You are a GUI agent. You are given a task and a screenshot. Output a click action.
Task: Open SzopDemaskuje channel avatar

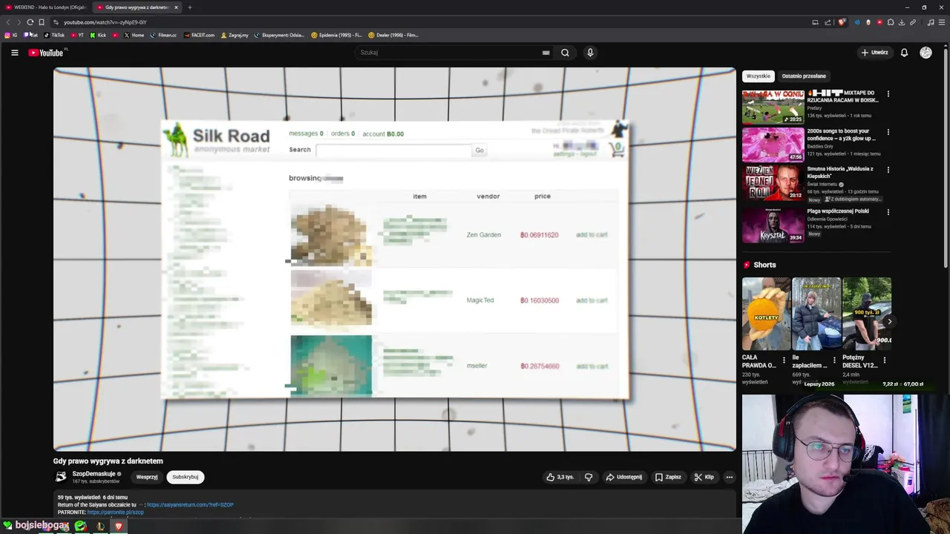61,477
